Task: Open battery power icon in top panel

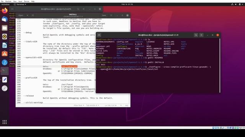Action: pyautogui.click(x=240, y=4)
